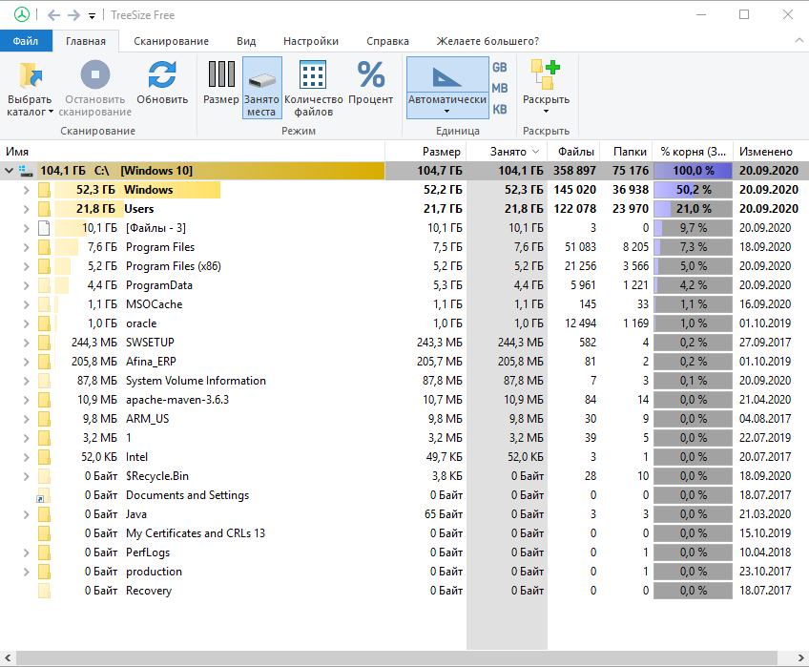Switch to the Сканирование tab
This screenshot has height=667, width=809.
pos(172,41)
